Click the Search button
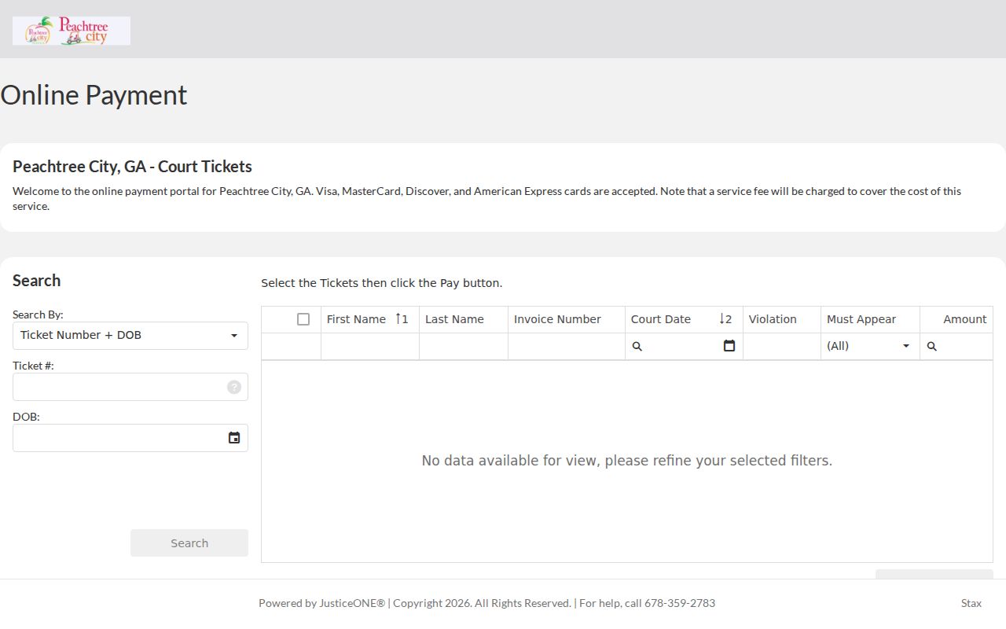The image size is (1006, 629). coord(189,543)
